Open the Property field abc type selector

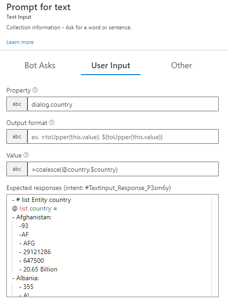(17, 104)
